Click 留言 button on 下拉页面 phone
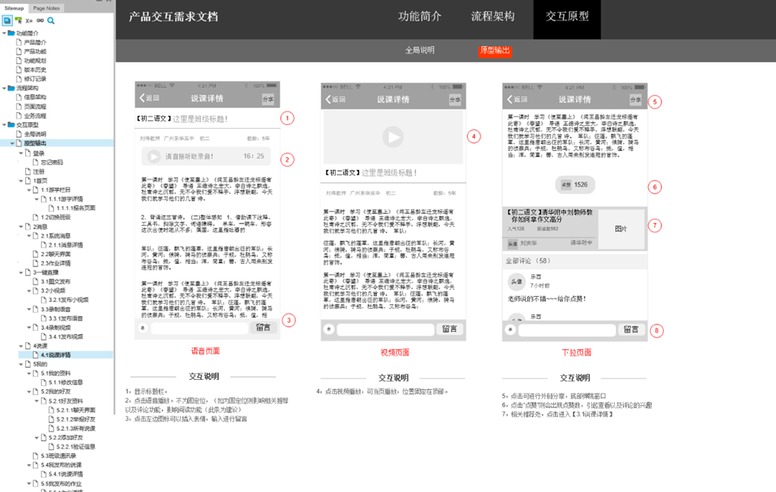Image resolution: width=776 pixels, height=492 pixels. pos(631,330)
